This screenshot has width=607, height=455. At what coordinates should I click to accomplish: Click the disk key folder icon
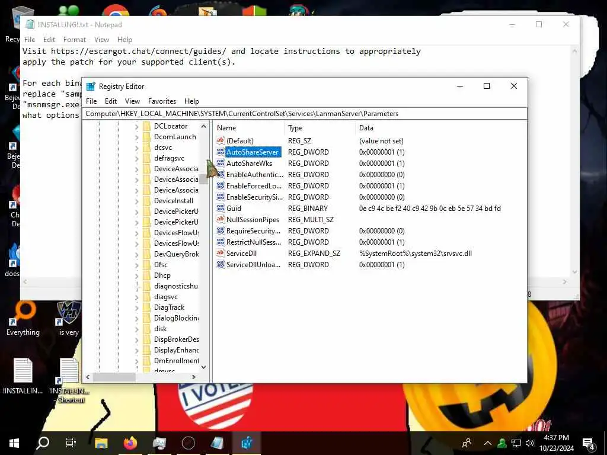(x=146, y=329)
